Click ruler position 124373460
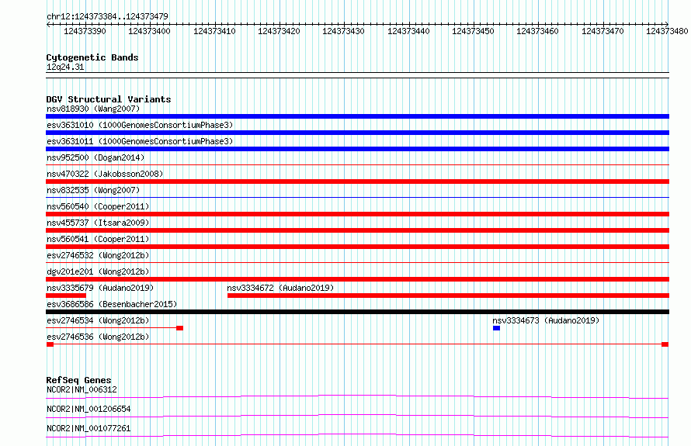 coord(537,31)
